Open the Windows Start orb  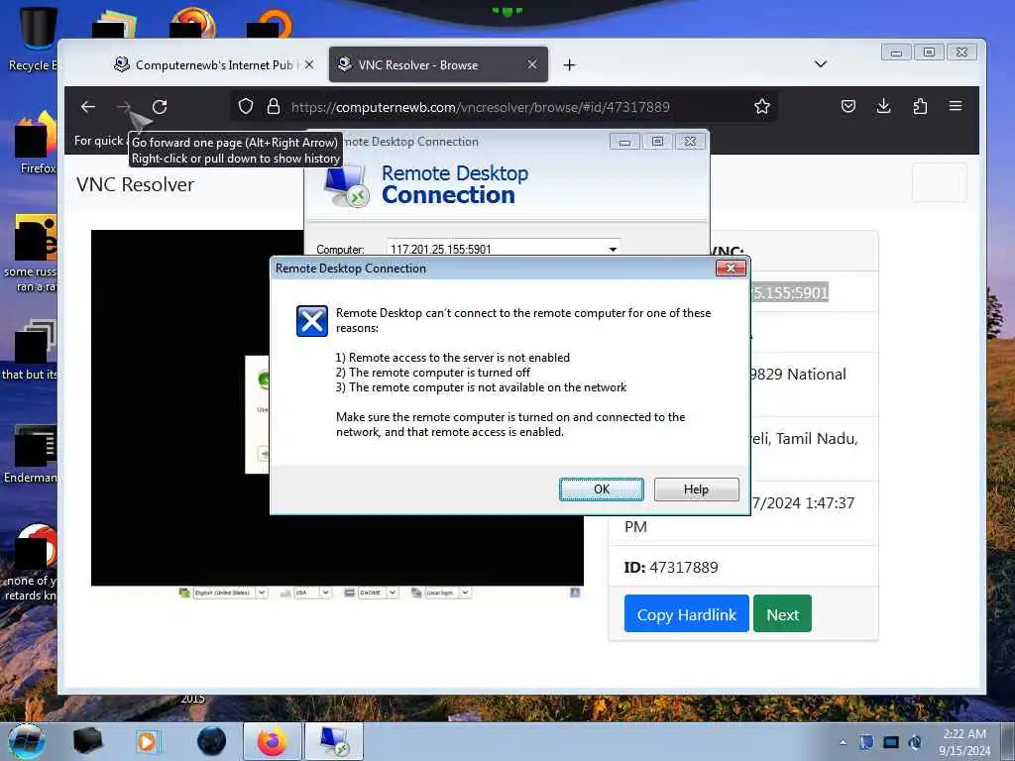[27, 741]
